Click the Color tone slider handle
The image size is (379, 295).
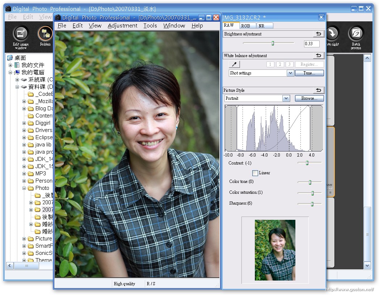(310, 182)
